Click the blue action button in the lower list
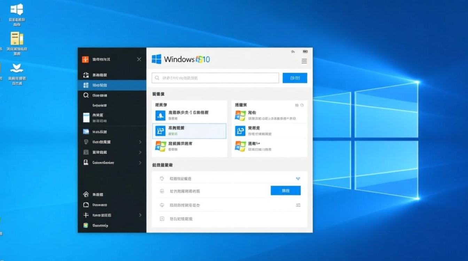The image size is (468, 261). click(x=286, y=190)
